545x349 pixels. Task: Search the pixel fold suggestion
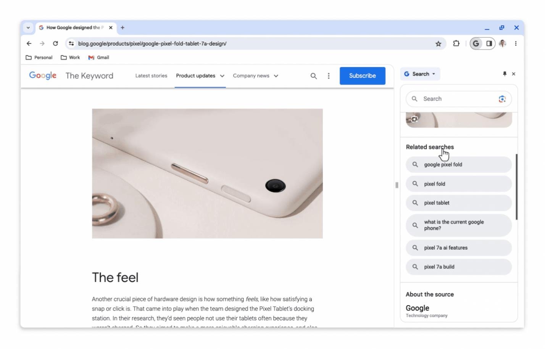tap(459, 184)
